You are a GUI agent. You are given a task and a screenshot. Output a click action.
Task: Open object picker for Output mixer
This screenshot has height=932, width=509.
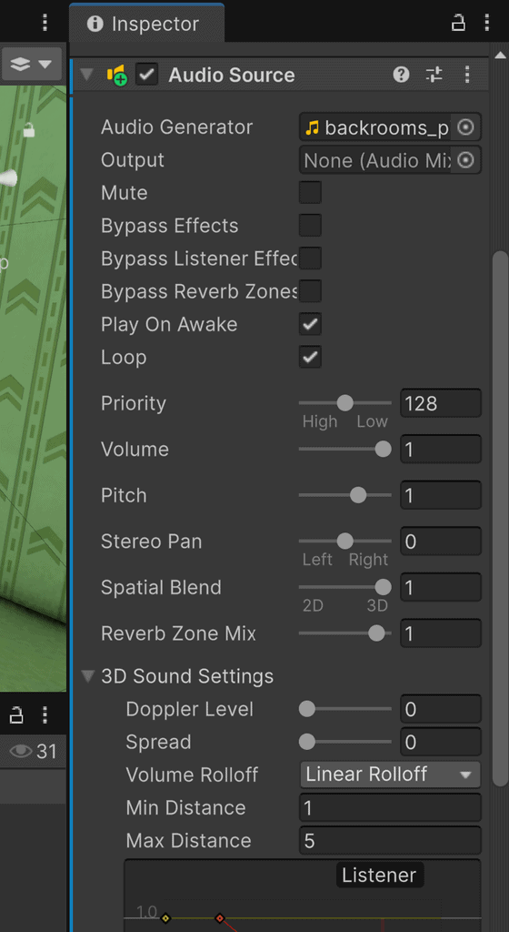pos(465,160)
